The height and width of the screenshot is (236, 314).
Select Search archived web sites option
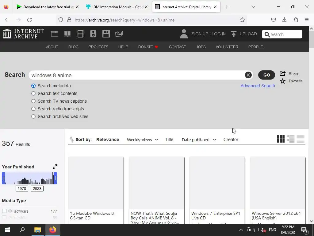coord(33,116)
